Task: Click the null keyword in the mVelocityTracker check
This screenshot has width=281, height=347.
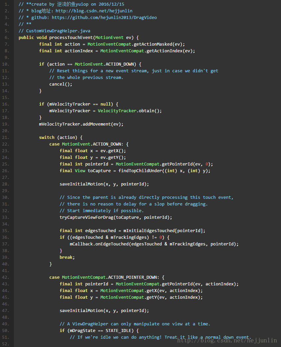Action: coord(105,104)
